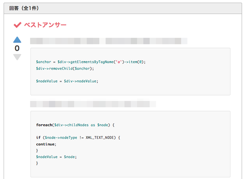Click the $nodeValue = $node line
The height and width of the screenshot is (179, 246).
click(56, 157)
